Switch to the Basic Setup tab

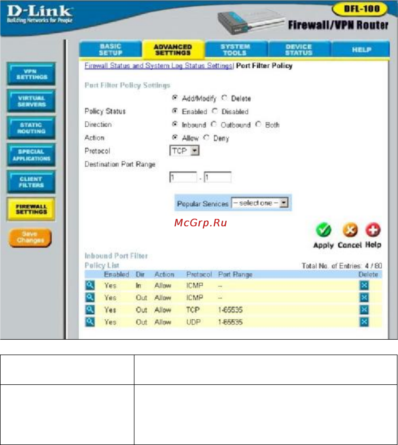coord(111,49)
